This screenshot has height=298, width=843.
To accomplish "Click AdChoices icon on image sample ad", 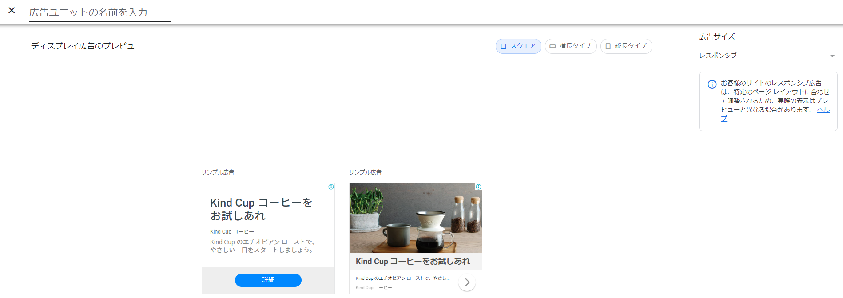I will click(x=478, y=187).
